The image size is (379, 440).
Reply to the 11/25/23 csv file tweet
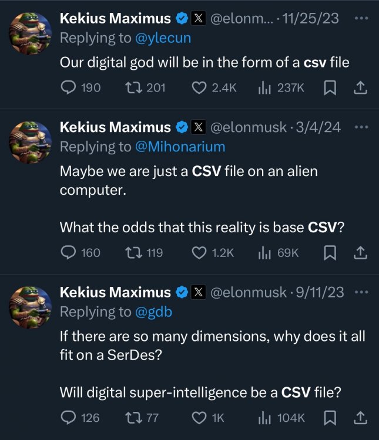pos(69,87)
